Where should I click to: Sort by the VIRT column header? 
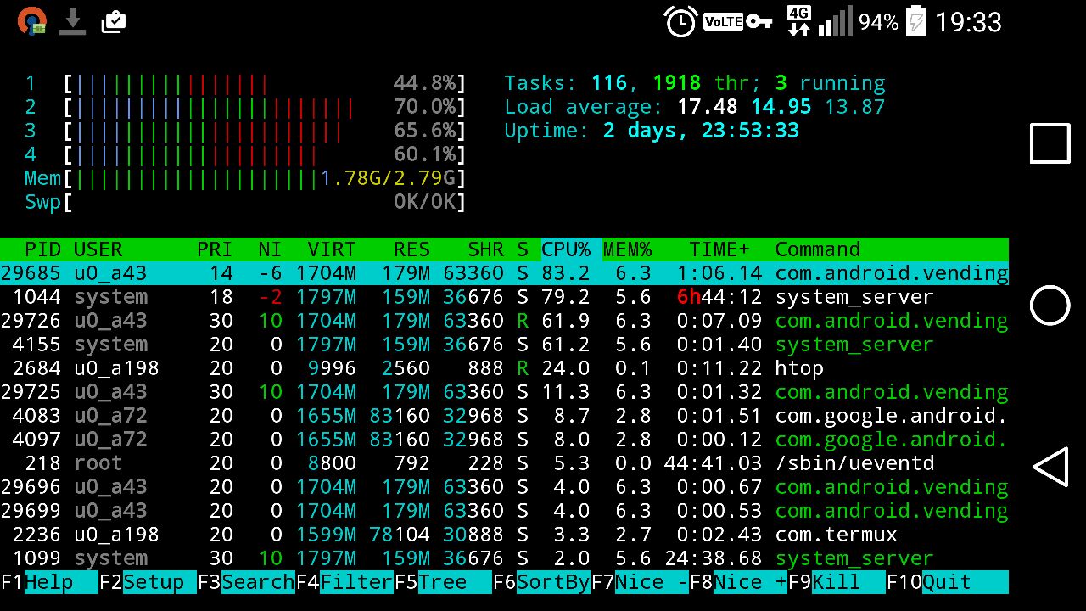coord(332,249)
